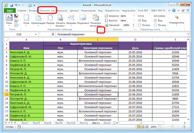This screenshot has width=194, height=133.
Task: Click the zoom slider handle
Action: tap(172, 127)
